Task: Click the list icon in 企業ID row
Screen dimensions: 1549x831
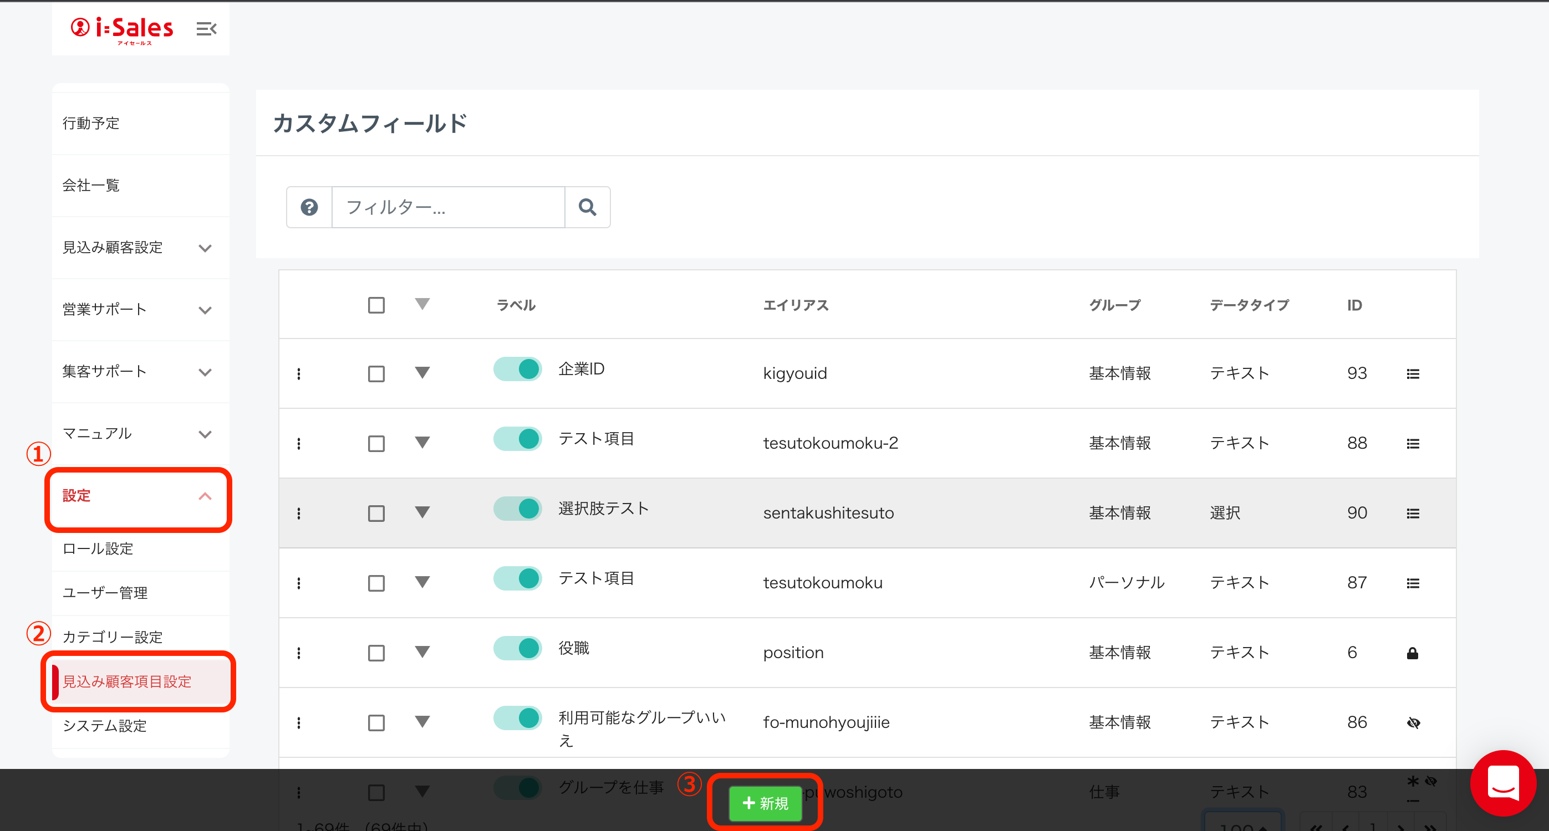Action: point(1413,374)
